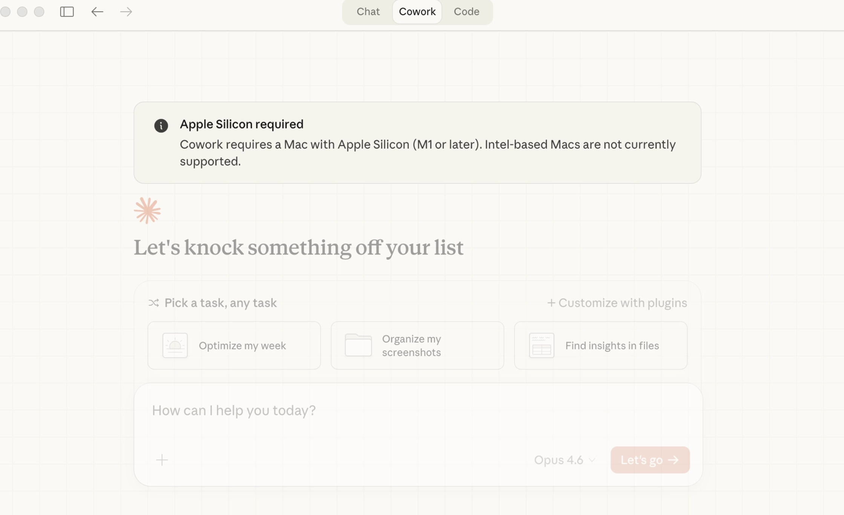Toggle the sidebar panel icon
Viewport: 844px width, 515px height.
pyautogui.click(x=67, y=12)
